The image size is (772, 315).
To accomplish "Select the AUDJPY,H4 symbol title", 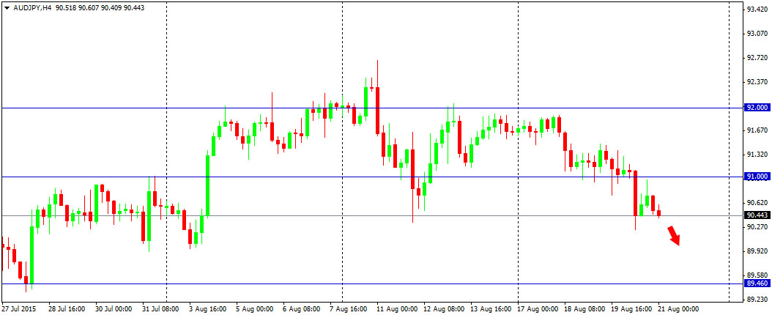I will [x=31, y=7].
